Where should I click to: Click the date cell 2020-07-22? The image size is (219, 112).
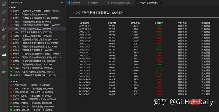(x=85, y=53)
